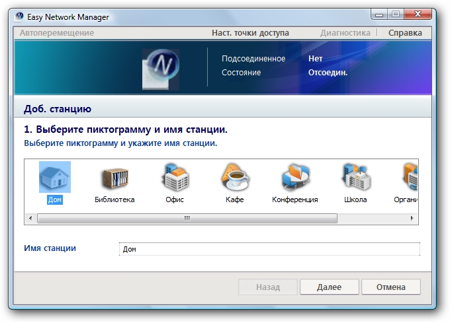Click the scrollbar left arrow
The width and height of the screenshot is (450, 323).
pyautogui.click(x=30, y=218)
